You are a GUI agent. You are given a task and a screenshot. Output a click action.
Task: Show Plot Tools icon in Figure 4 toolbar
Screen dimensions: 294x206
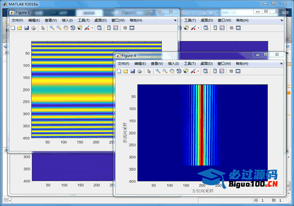pos(238,71)
